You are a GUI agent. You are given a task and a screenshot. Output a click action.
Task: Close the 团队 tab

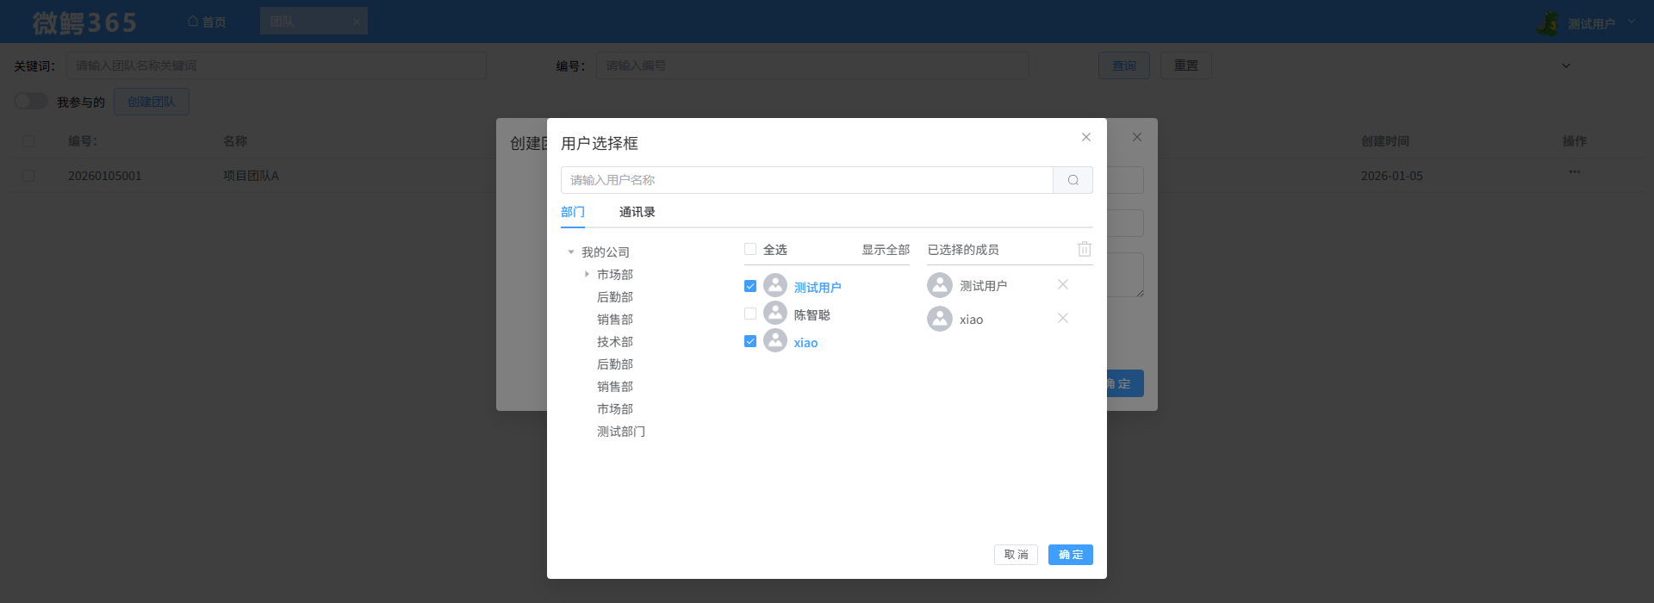pyautogui.click(x=356, y=22)
